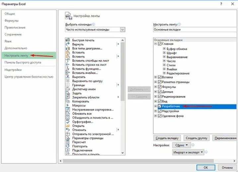Toggle the Вид tab checkbox
This screenshot has height=172, width=238.
(x=160, y=101)
